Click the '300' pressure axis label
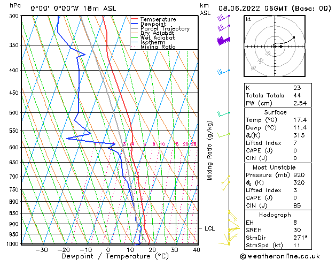Image resolution: width=336 pixels, height=260 pixels. pos(15,16)
